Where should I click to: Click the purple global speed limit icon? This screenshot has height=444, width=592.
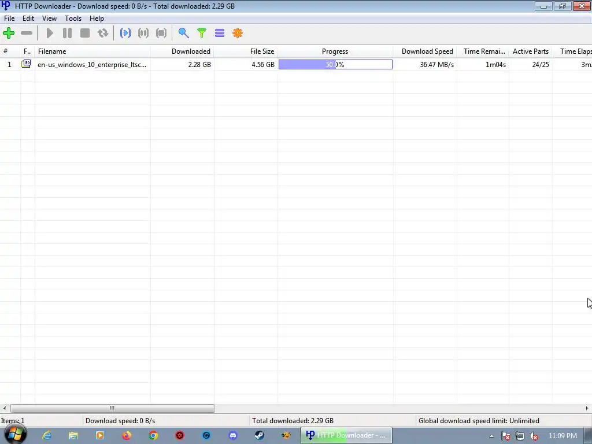pyautogui.click(x=219, y=33)
